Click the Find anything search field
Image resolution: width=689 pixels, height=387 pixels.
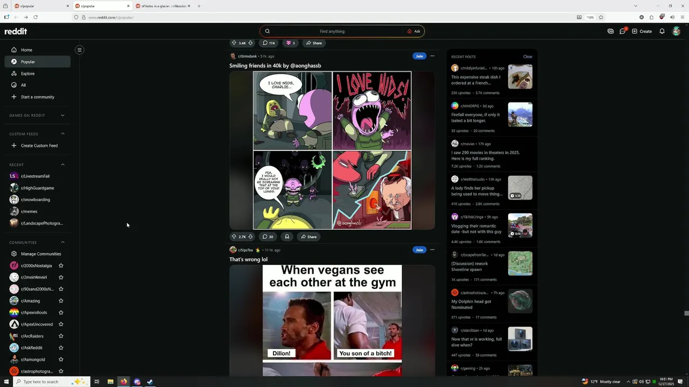332,31
